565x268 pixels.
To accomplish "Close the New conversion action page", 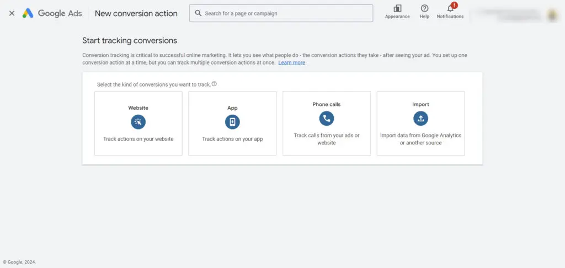I will (12, 13).
